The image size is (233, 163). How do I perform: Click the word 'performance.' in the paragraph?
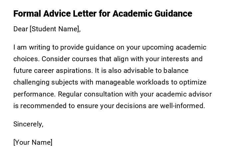pyautogui.click(x=34, y=94)
